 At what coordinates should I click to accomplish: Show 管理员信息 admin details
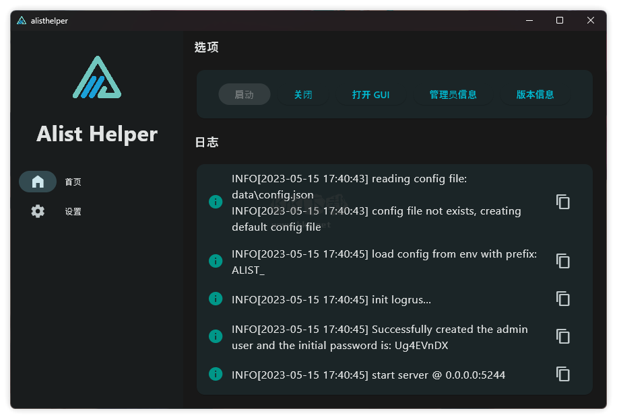[453, 95]
